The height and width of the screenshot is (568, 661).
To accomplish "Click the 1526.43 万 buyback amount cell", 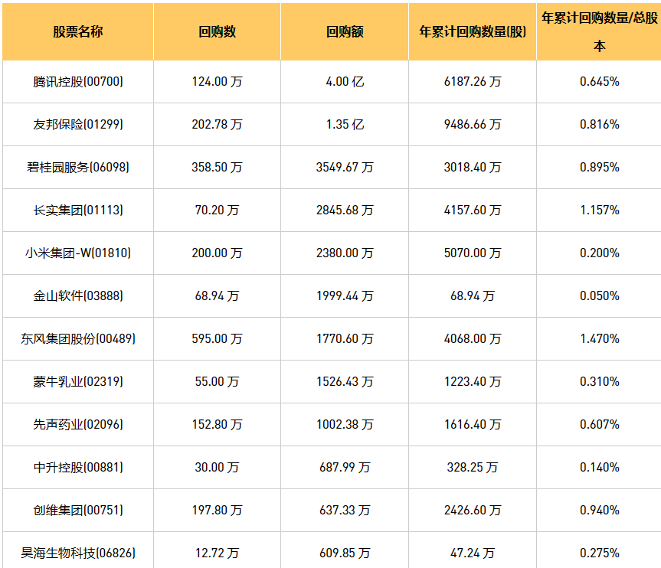I will (345, 382).
